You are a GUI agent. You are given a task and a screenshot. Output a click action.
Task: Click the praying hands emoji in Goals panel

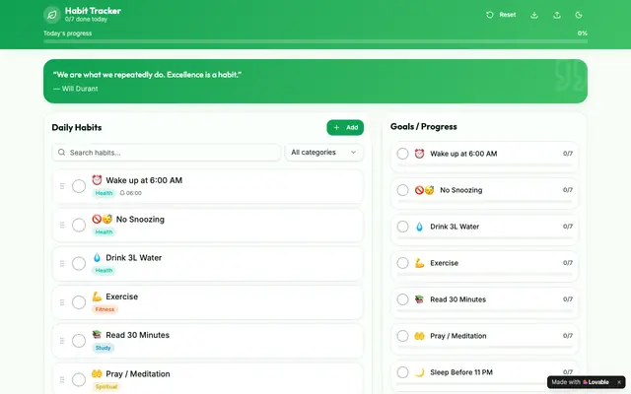point(419,336)
